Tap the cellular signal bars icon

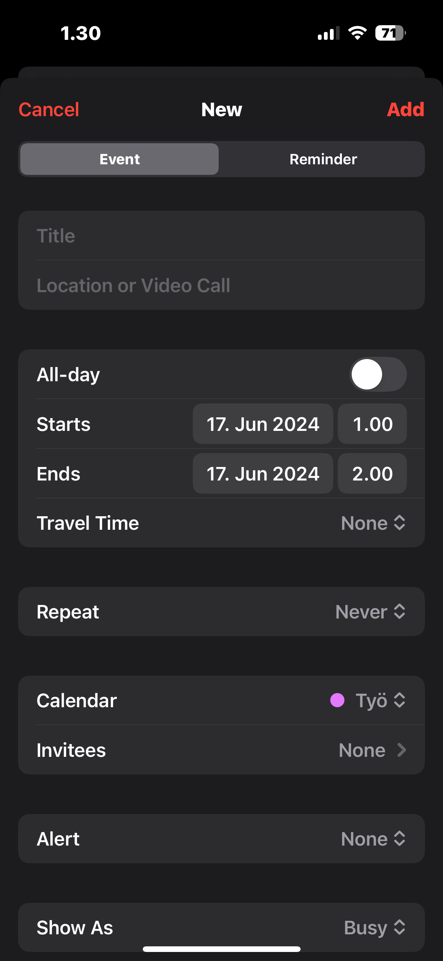(328, 33)
